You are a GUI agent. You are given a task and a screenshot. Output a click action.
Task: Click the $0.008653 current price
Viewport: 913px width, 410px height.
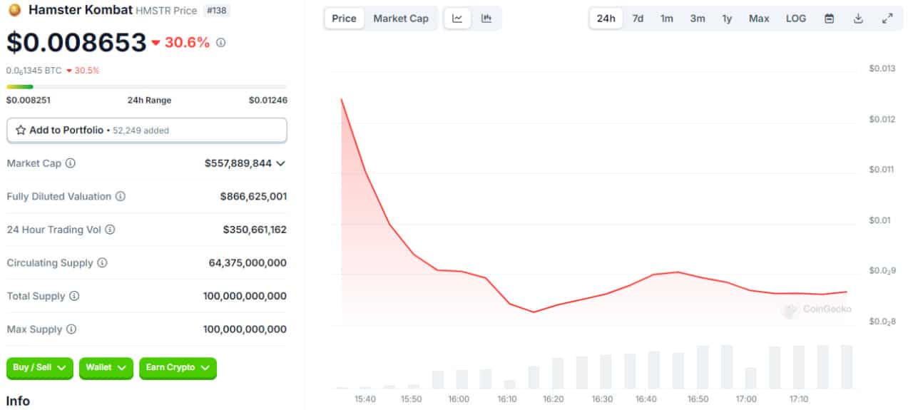click(76, 43)
